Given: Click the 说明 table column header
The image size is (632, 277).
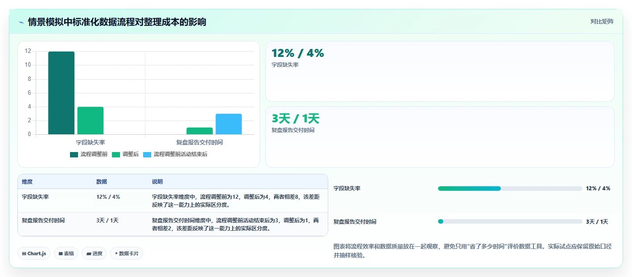Looking at the screenshot, I should point(157,182).
